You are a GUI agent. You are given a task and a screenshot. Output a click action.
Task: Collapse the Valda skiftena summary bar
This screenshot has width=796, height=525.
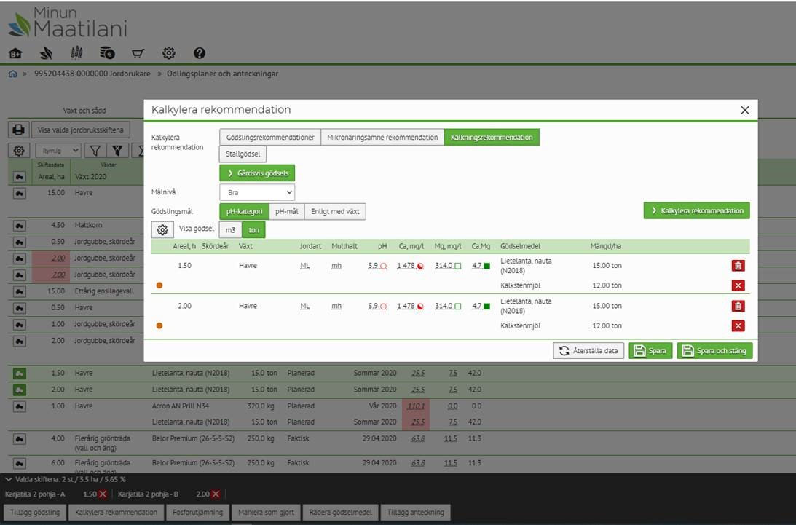click(x=9, y=479)
